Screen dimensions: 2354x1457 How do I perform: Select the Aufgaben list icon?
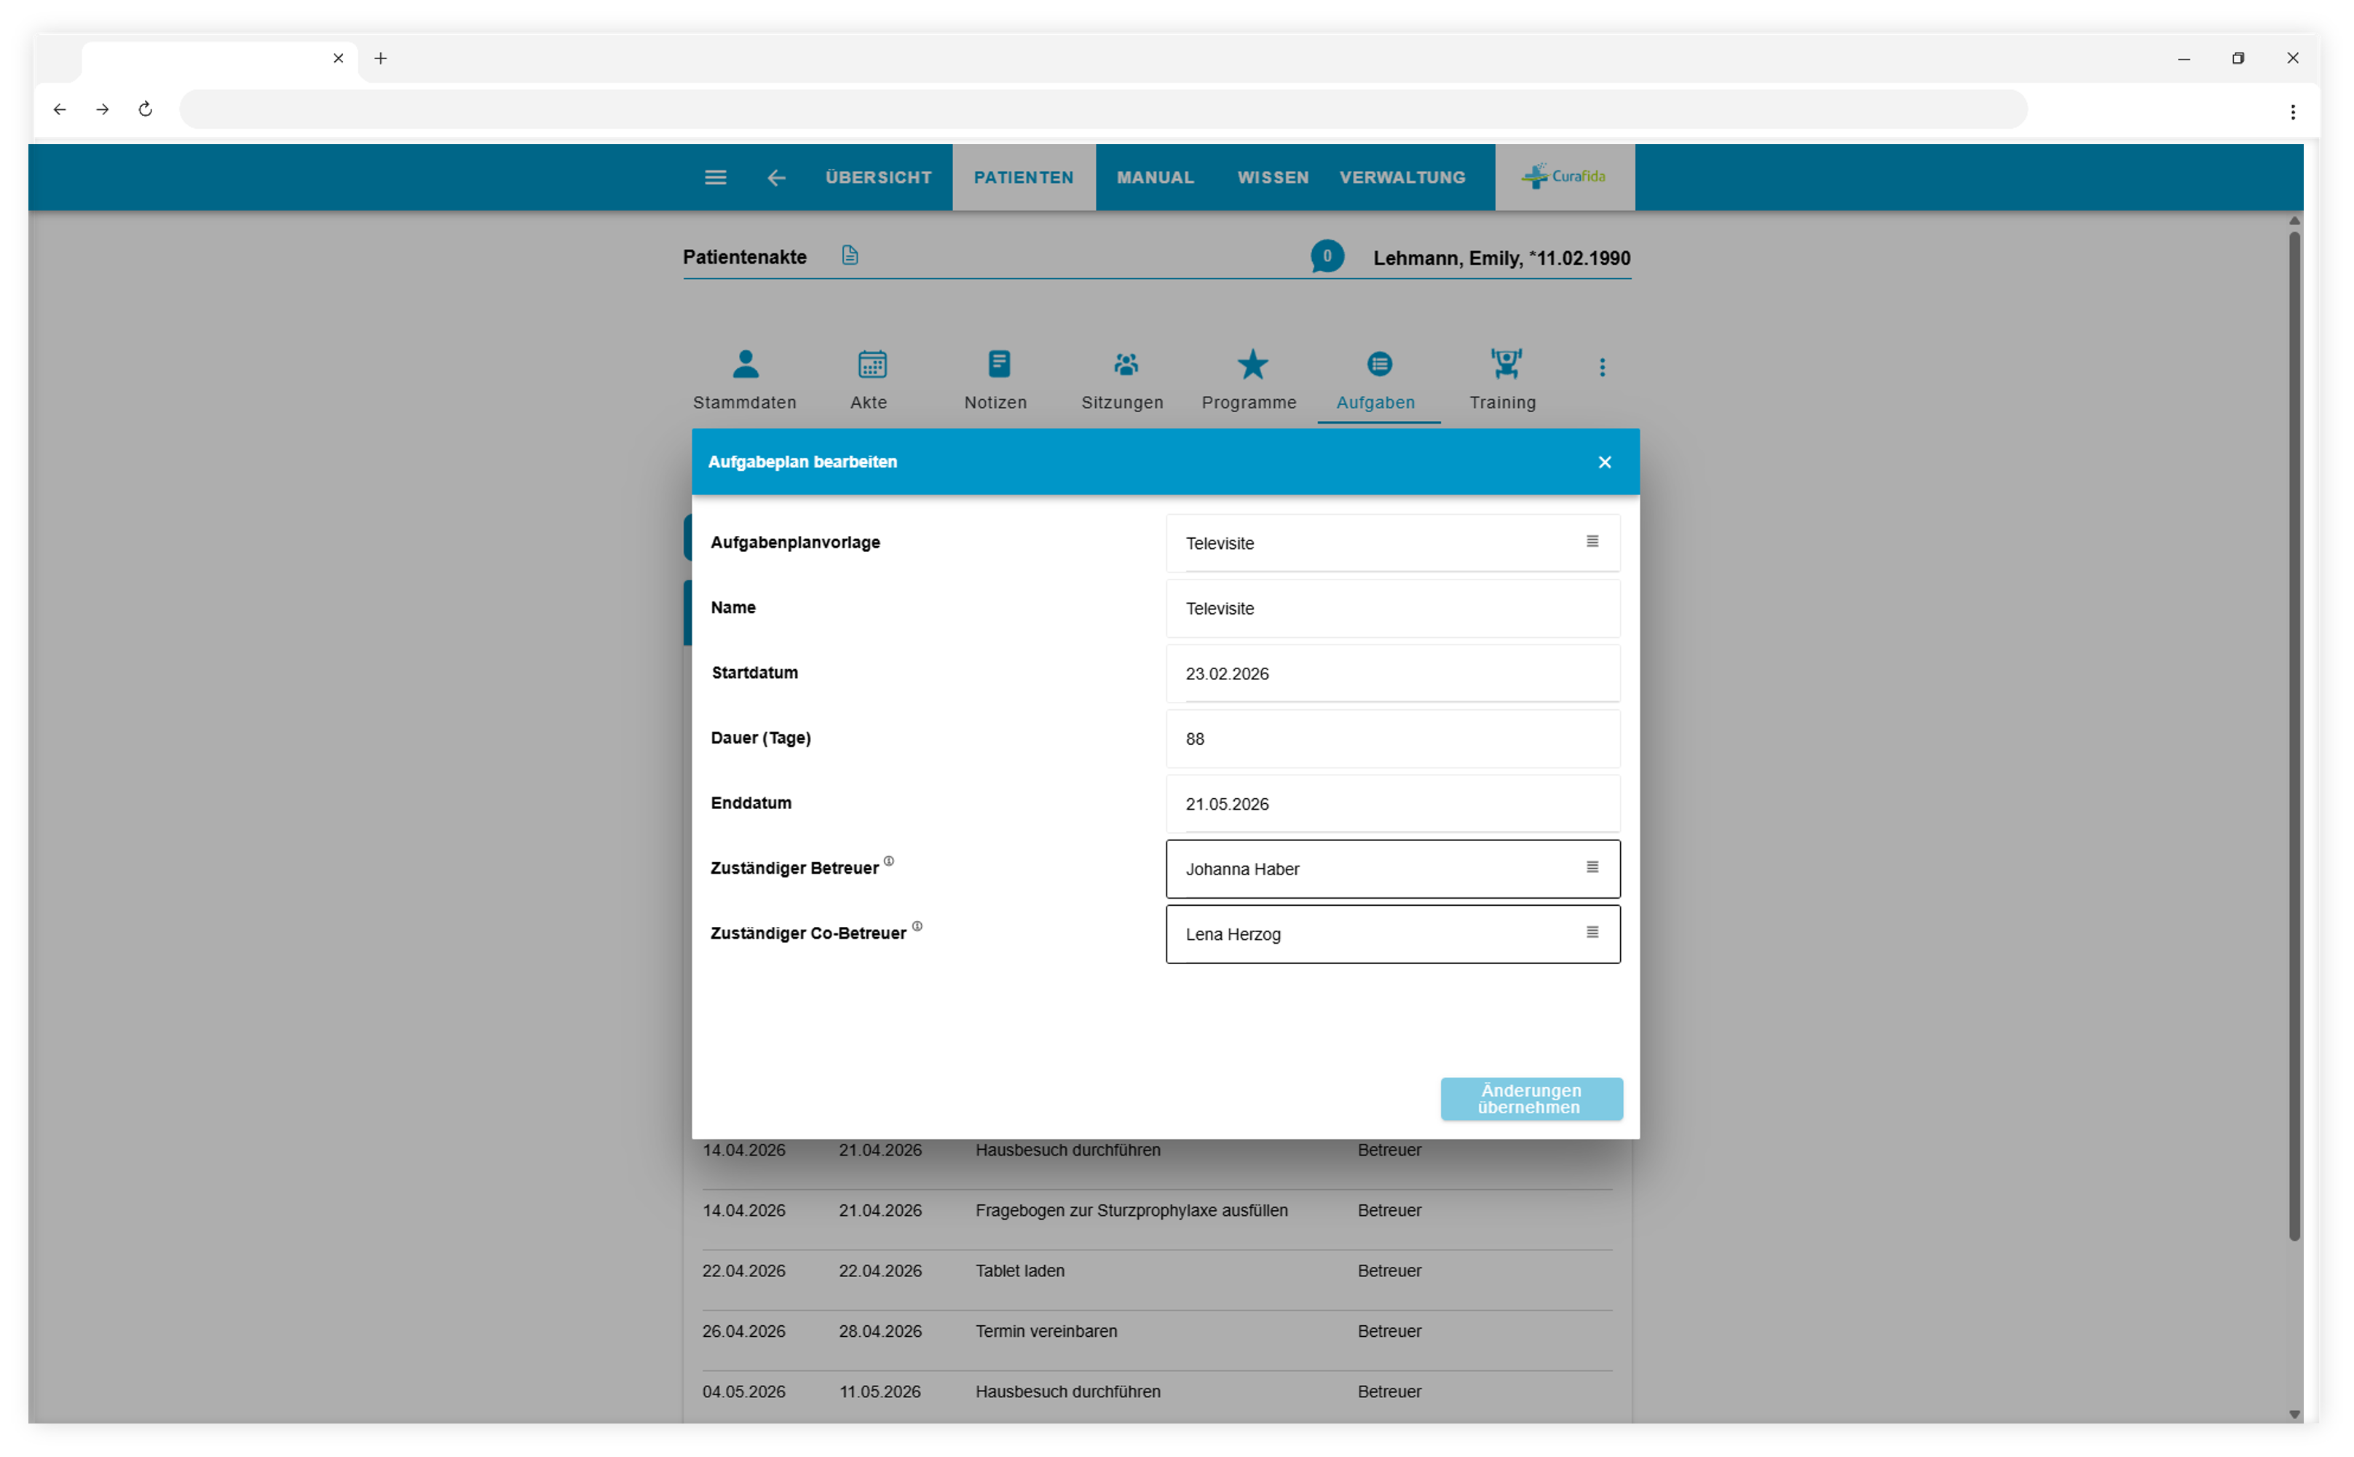(1379, 364)
